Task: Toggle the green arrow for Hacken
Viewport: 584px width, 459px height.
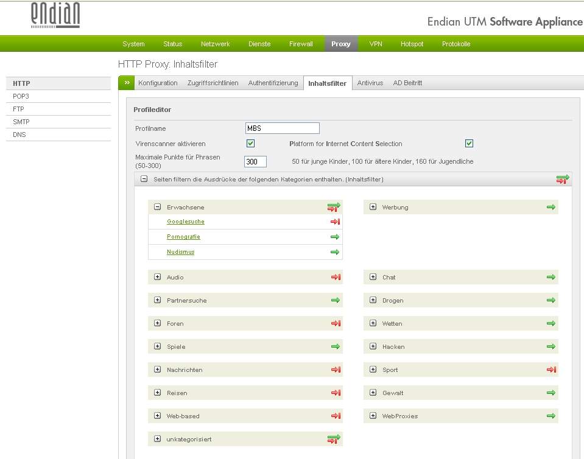Action: pyautogui.click(x=551, y=346)
